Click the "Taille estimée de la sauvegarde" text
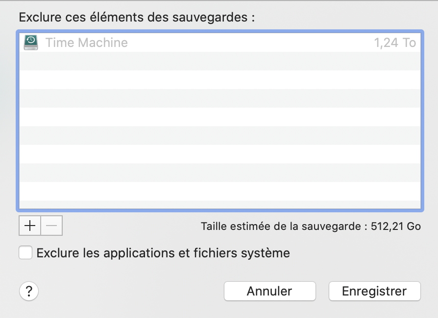Image resolution: width=438 pixels, height=318 pixels. [x=282, y=227]
